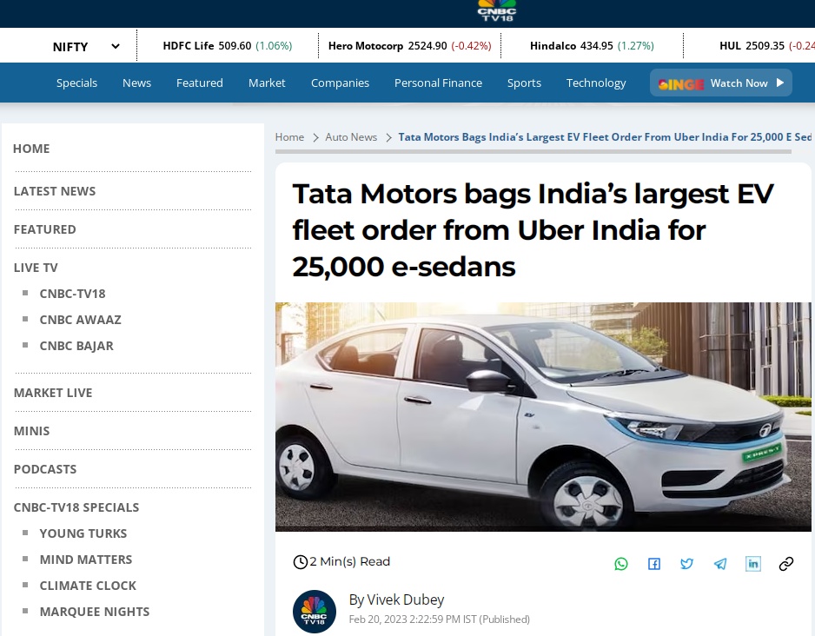This screenshot has width=815, height=636.
Task: Open PODCASTS in the sidebar
Action: [x=45, y=469]
